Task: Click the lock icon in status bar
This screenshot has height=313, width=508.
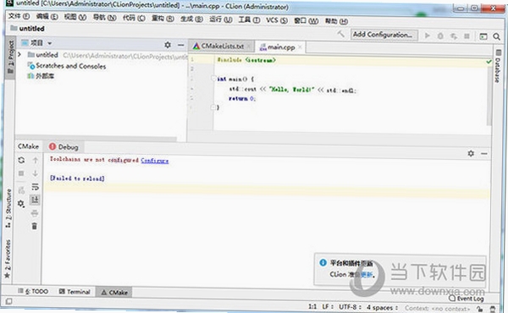Action: click(x=479, y=309)
